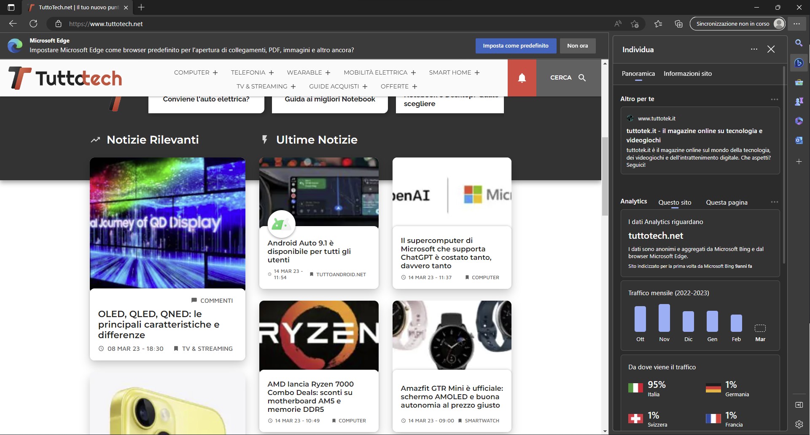This screenshot has width=810, height=435.
Task: Open the Read aloud icon in address bar
Action: [618, 24]
